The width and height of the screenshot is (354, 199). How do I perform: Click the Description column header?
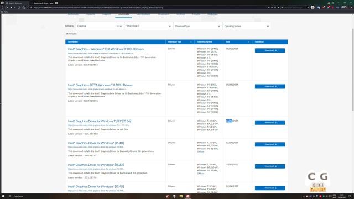pos(116,42)
